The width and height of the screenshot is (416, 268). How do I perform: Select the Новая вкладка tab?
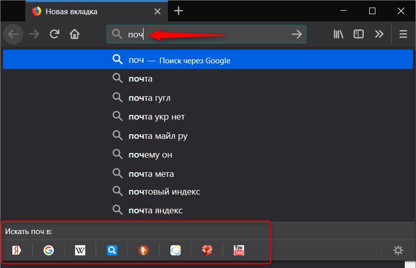coord(96,11)
